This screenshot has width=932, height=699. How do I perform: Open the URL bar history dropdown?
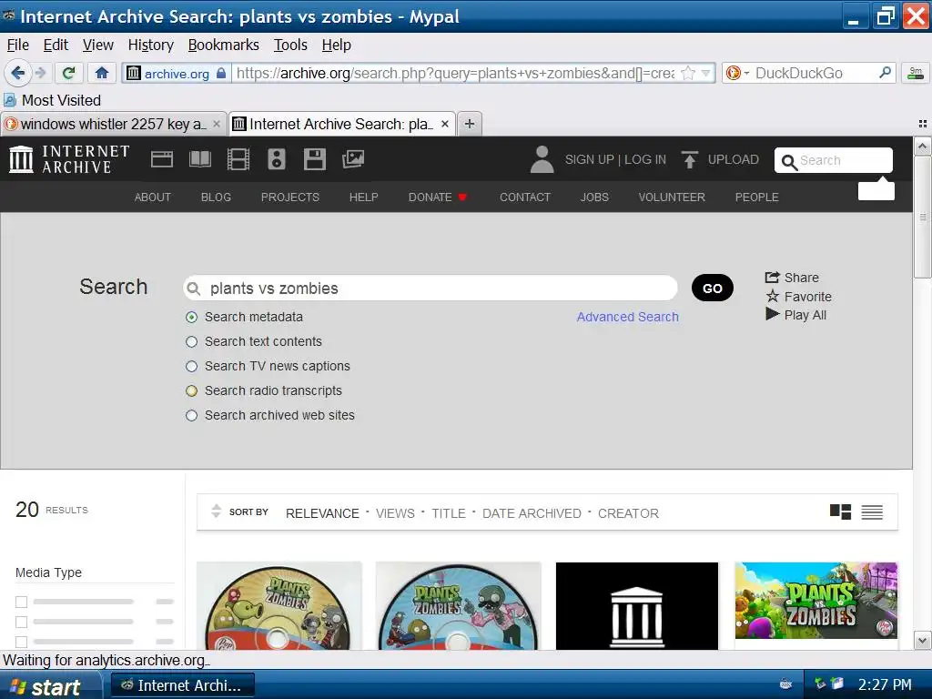(x=705, y=73)
